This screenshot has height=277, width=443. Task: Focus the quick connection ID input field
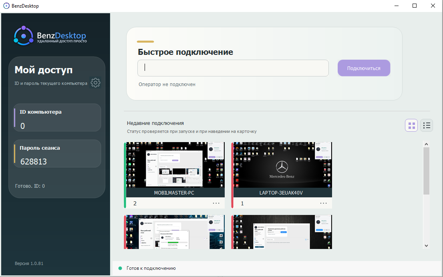[233, 68]
